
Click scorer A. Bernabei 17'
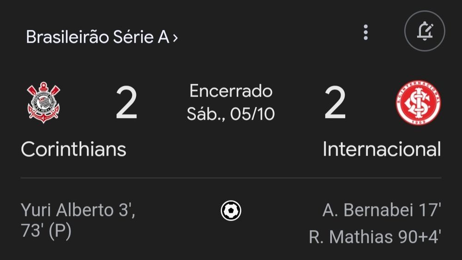coord(382,210)
